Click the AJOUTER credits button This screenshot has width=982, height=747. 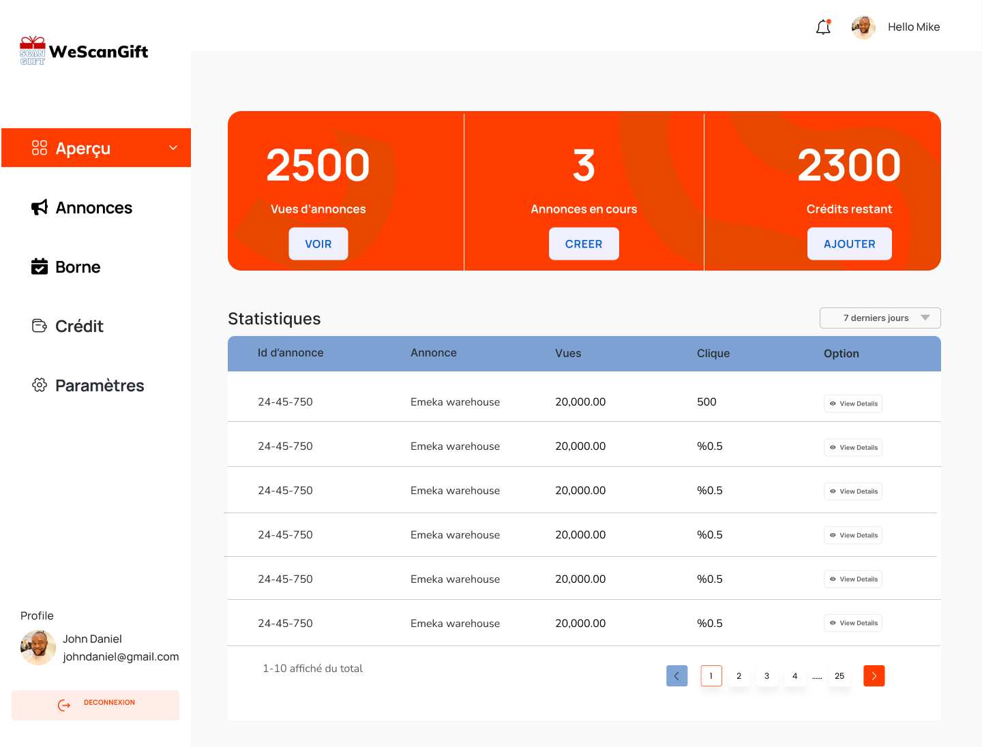(849, 244)
